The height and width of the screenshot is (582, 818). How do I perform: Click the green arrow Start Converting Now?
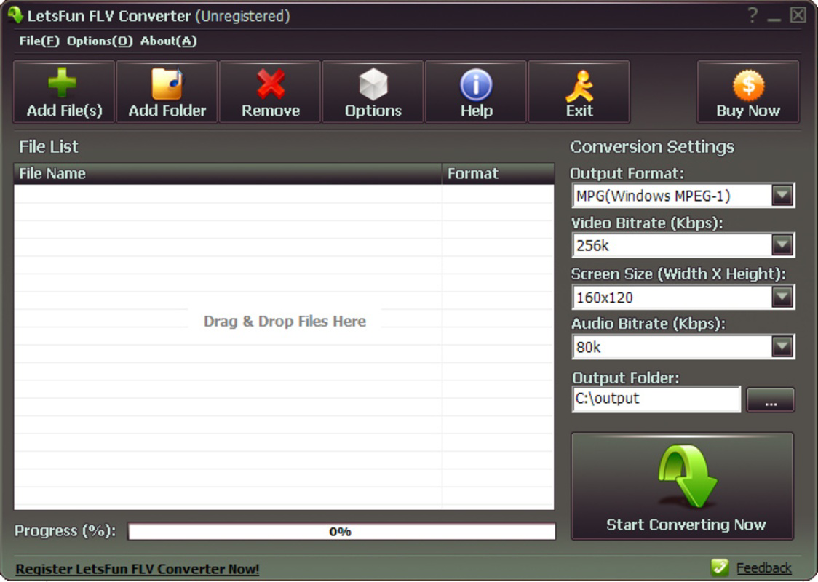pyautogui.click(x=683, y=486)
